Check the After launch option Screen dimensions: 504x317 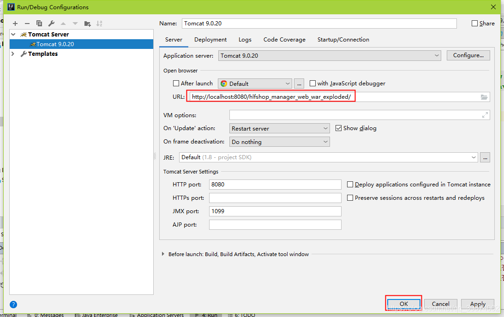[176, 84]
